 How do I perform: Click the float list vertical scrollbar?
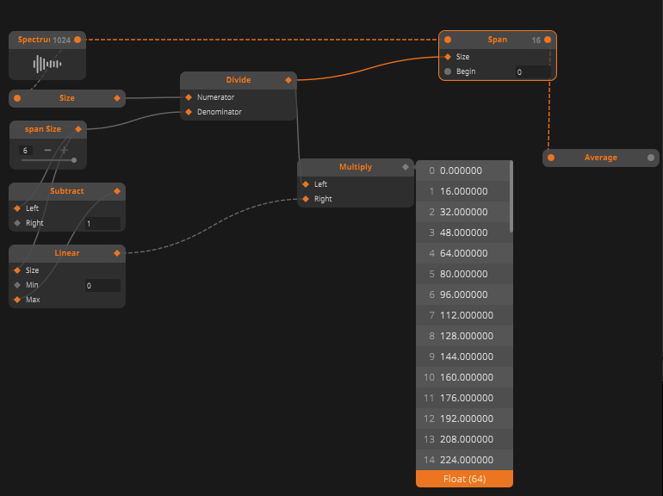[511, 198]
